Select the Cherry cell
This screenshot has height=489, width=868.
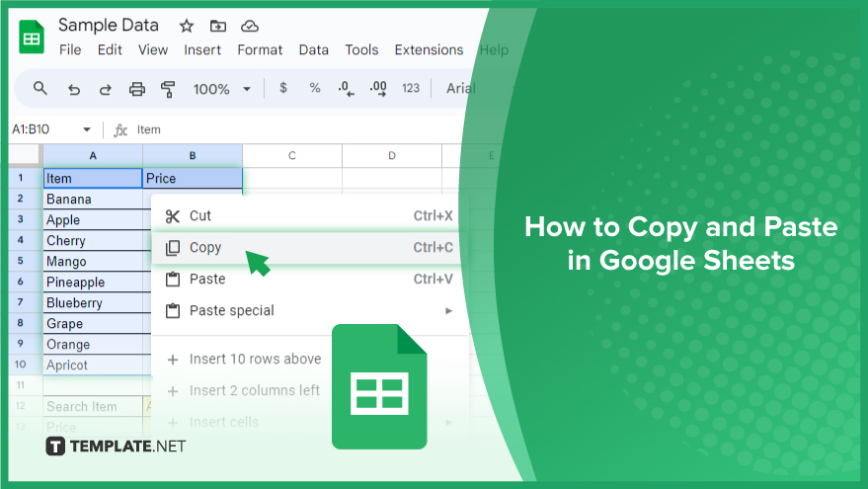point(93,240)
